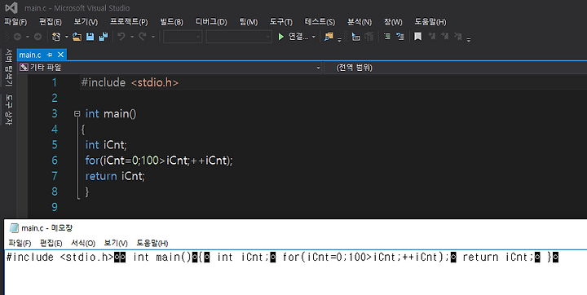Viewport: 587px width, 295px height.
Task: Open Notepad's 보기(V) menu
Action: coord(116,243)
